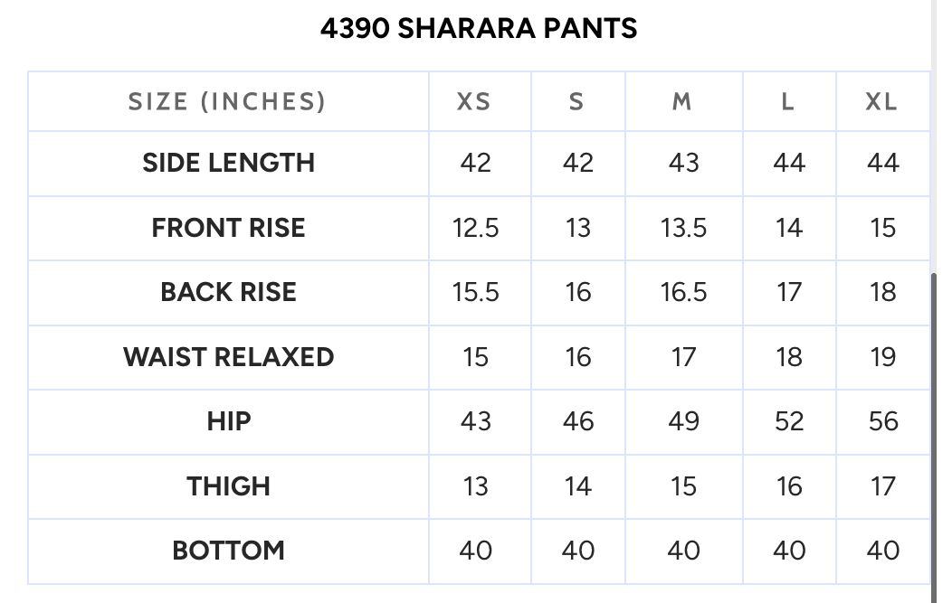
Task: Click the hip value 49 for M
Action: (x=683, y=422)
